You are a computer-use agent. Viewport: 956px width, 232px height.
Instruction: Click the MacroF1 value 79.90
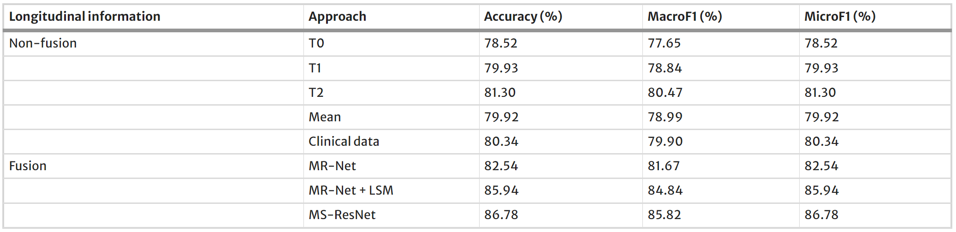665,142
